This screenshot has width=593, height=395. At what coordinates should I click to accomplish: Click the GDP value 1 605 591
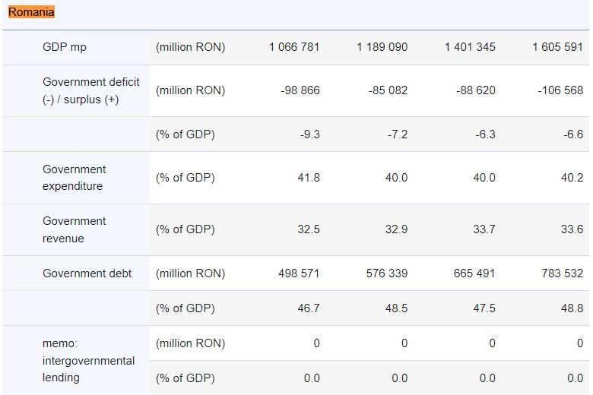point(557,47)
